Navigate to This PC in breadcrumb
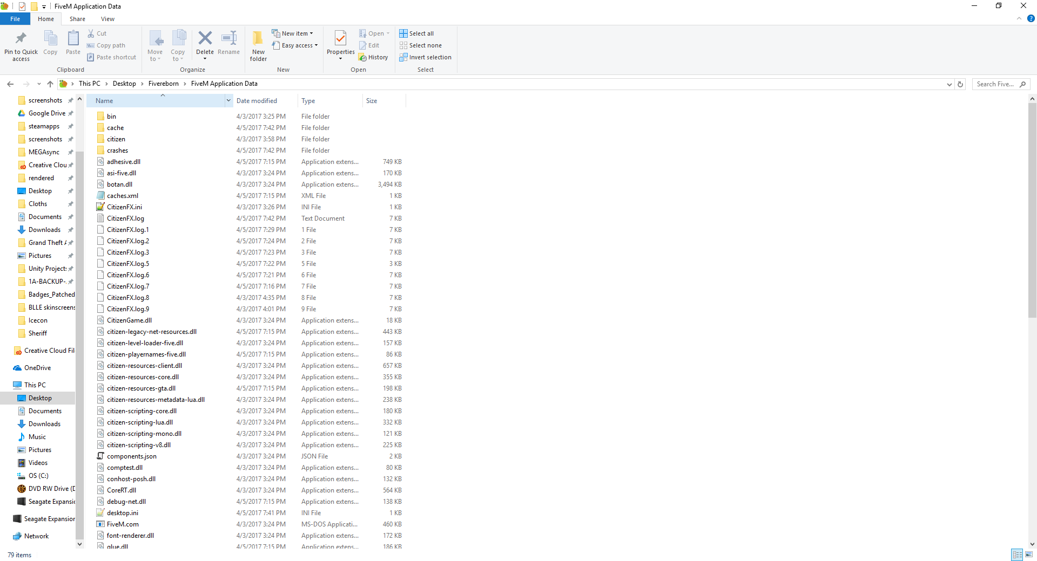Screen dimensions: 1037x561 [90, 84]
